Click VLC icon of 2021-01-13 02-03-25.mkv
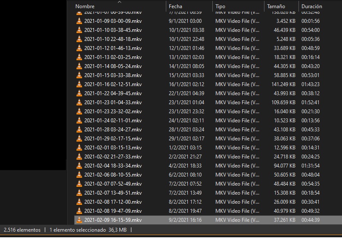Screen dimensions: 342x239 coord(79,57)
